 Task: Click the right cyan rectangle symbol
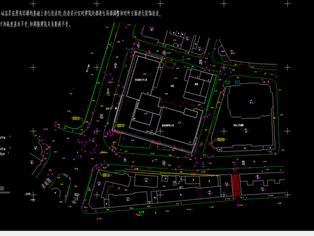(x=237, y=82)
